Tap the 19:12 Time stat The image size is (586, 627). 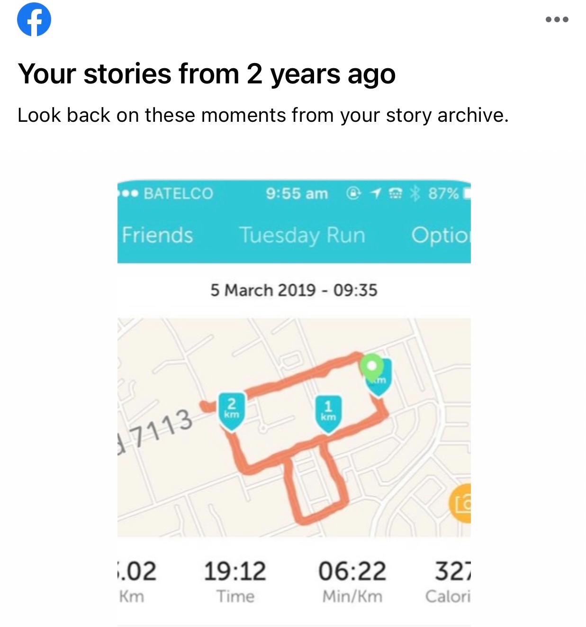[x=235, y=582]
